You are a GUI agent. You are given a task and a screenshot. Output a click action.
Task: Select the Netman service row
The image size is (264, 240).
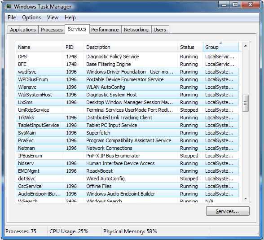point(128,148)
